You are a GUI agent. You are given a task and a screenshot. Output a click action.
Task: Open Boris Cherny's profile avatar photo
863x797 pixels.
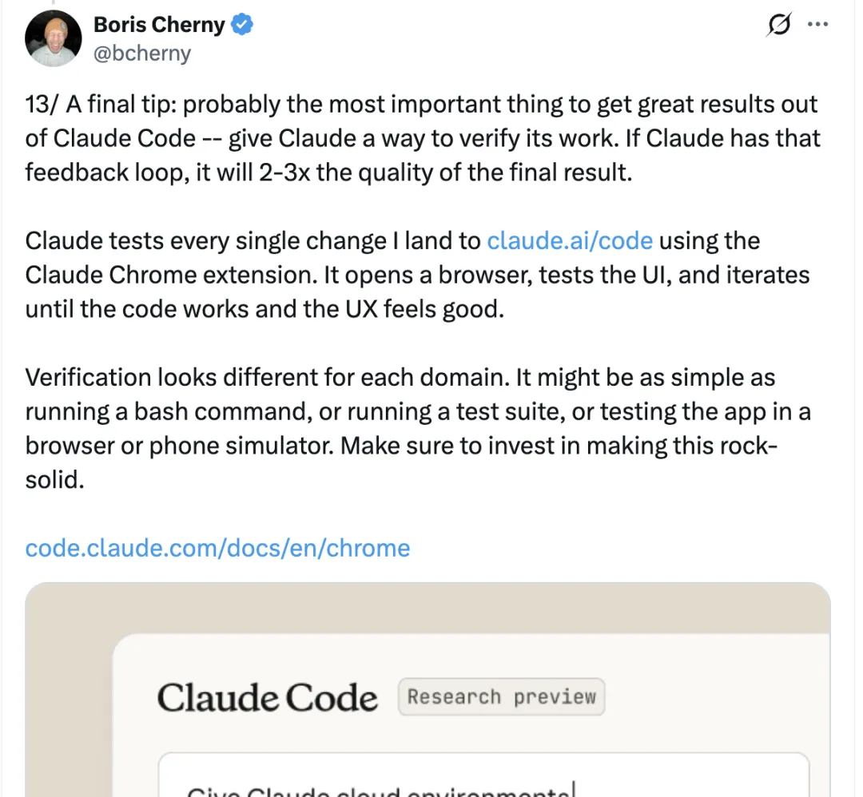click(x=54, y=38)
